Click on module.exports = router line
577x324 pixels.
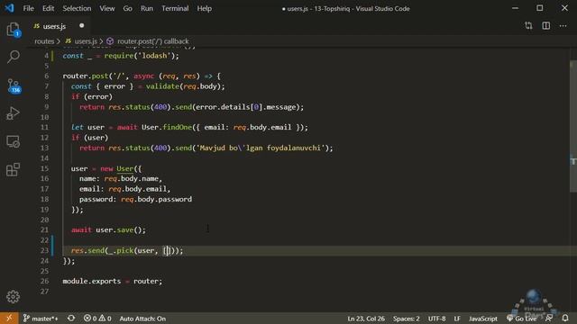pos(112,281)
